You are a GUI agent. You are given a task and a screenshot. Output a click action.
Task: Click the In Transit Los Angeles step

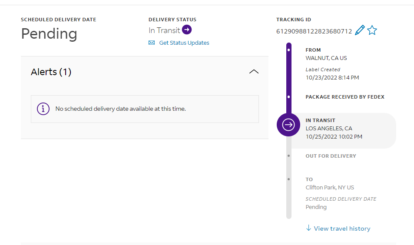coord(335,129)
